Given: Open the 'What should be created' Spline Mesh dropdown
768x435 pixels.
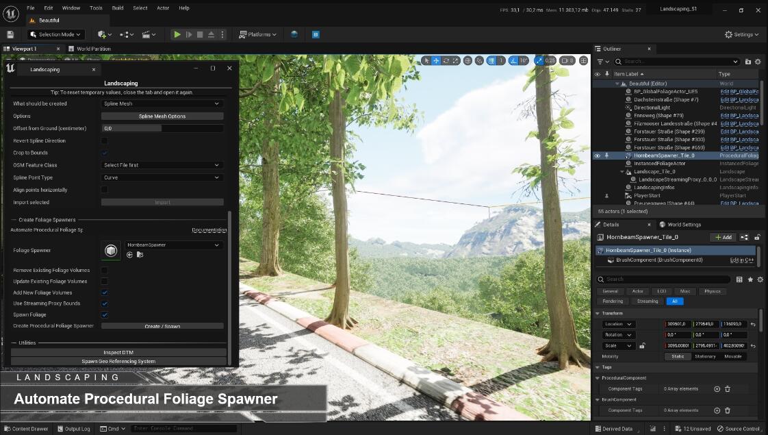Looking at the screenshot, I should tap(162, 103).
